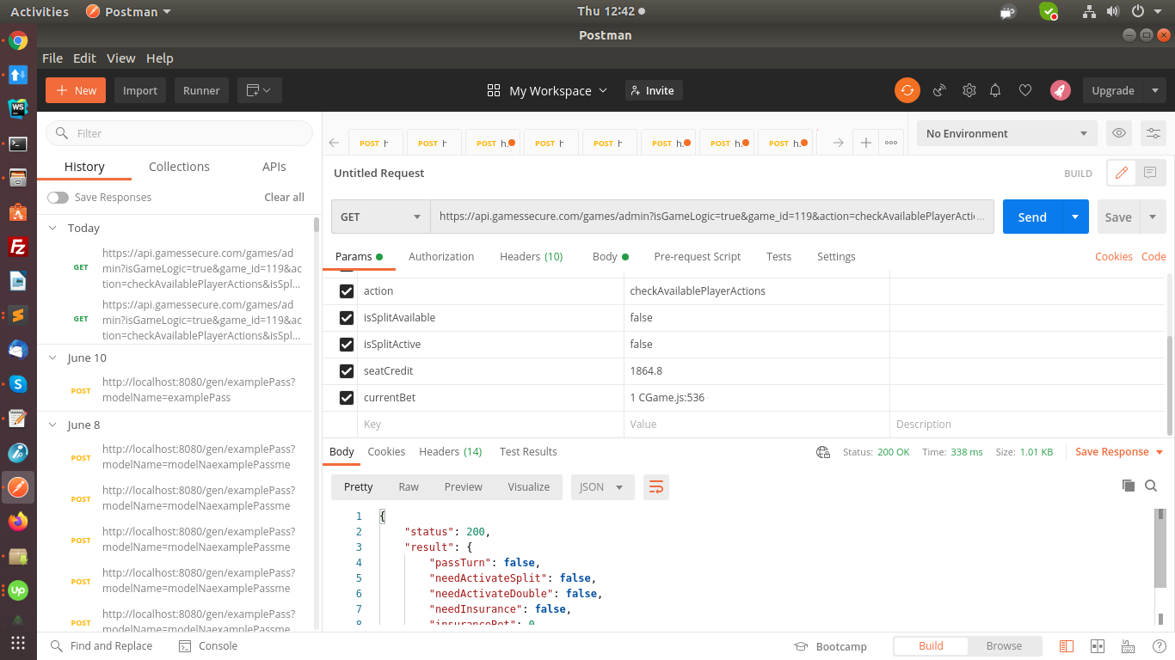Click Clear all history link
The image size is (1175, 660).
click(x=284, y=198)
